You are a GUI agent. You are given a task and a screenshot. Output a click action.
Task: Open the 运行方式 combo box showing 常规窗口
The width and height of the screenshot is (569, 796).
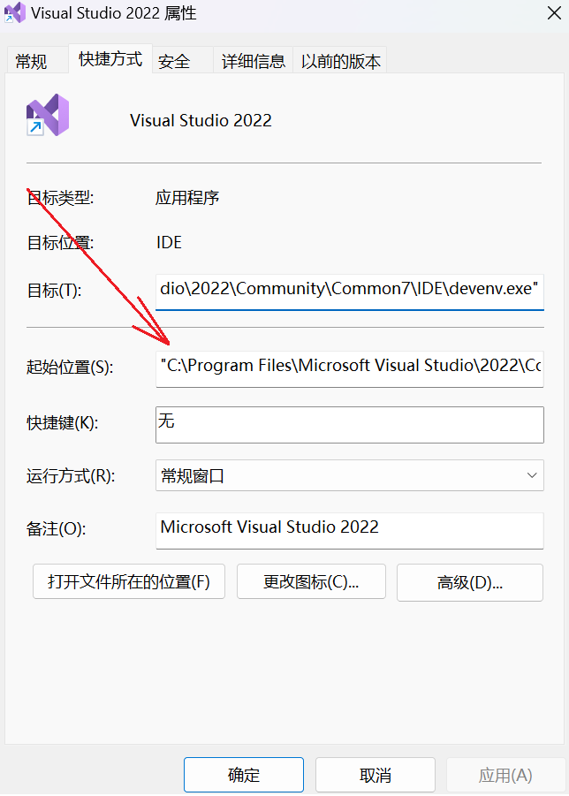click(350, 475)
